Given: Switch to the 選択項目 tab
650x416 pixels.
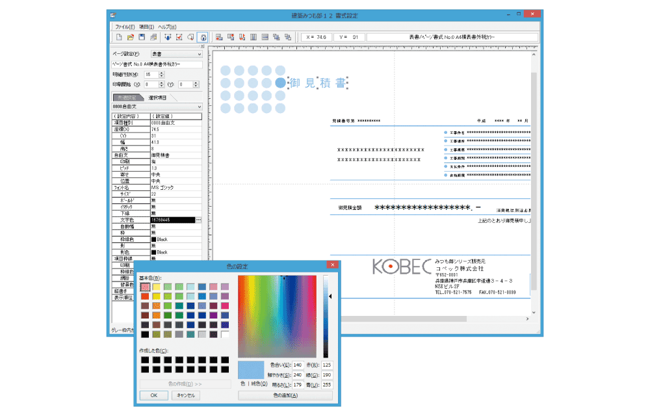Looking at the screenshot, I should tap(157, 97).
